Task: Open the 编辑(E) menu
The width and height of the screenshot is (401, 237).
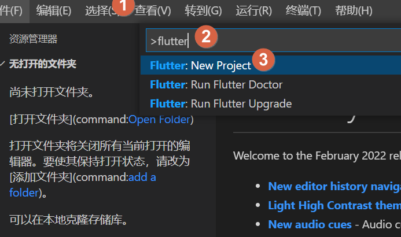Action: click(x=54, y=11)
